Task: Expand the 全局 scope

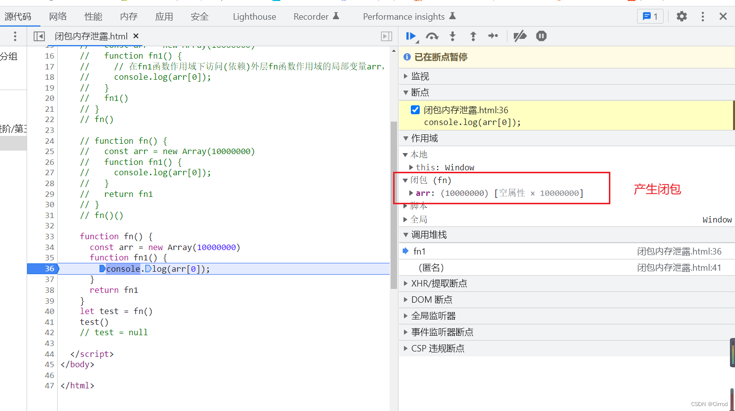Action: tap(405, 219)
